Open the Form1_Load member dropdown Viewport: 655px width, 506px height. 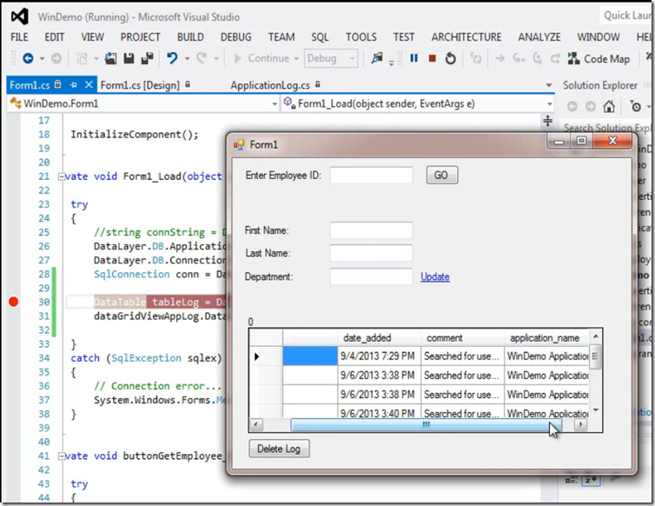click(549, 103)
